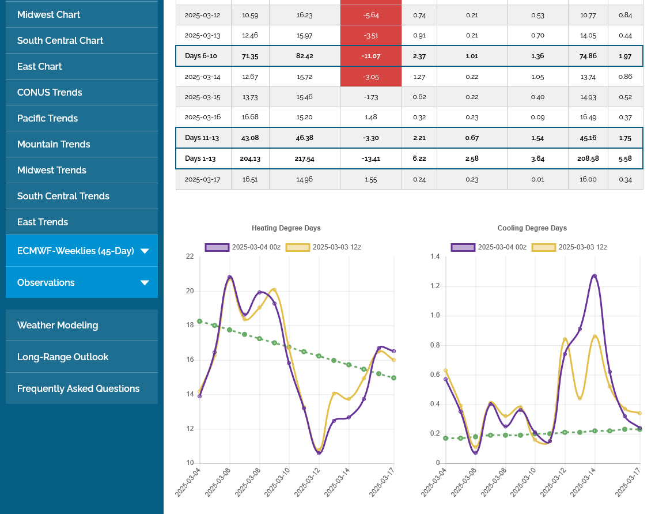655x514 pixels.
Task: Select East Chart in sidebar
Action: pyautogui.click(x=40, y=66)
